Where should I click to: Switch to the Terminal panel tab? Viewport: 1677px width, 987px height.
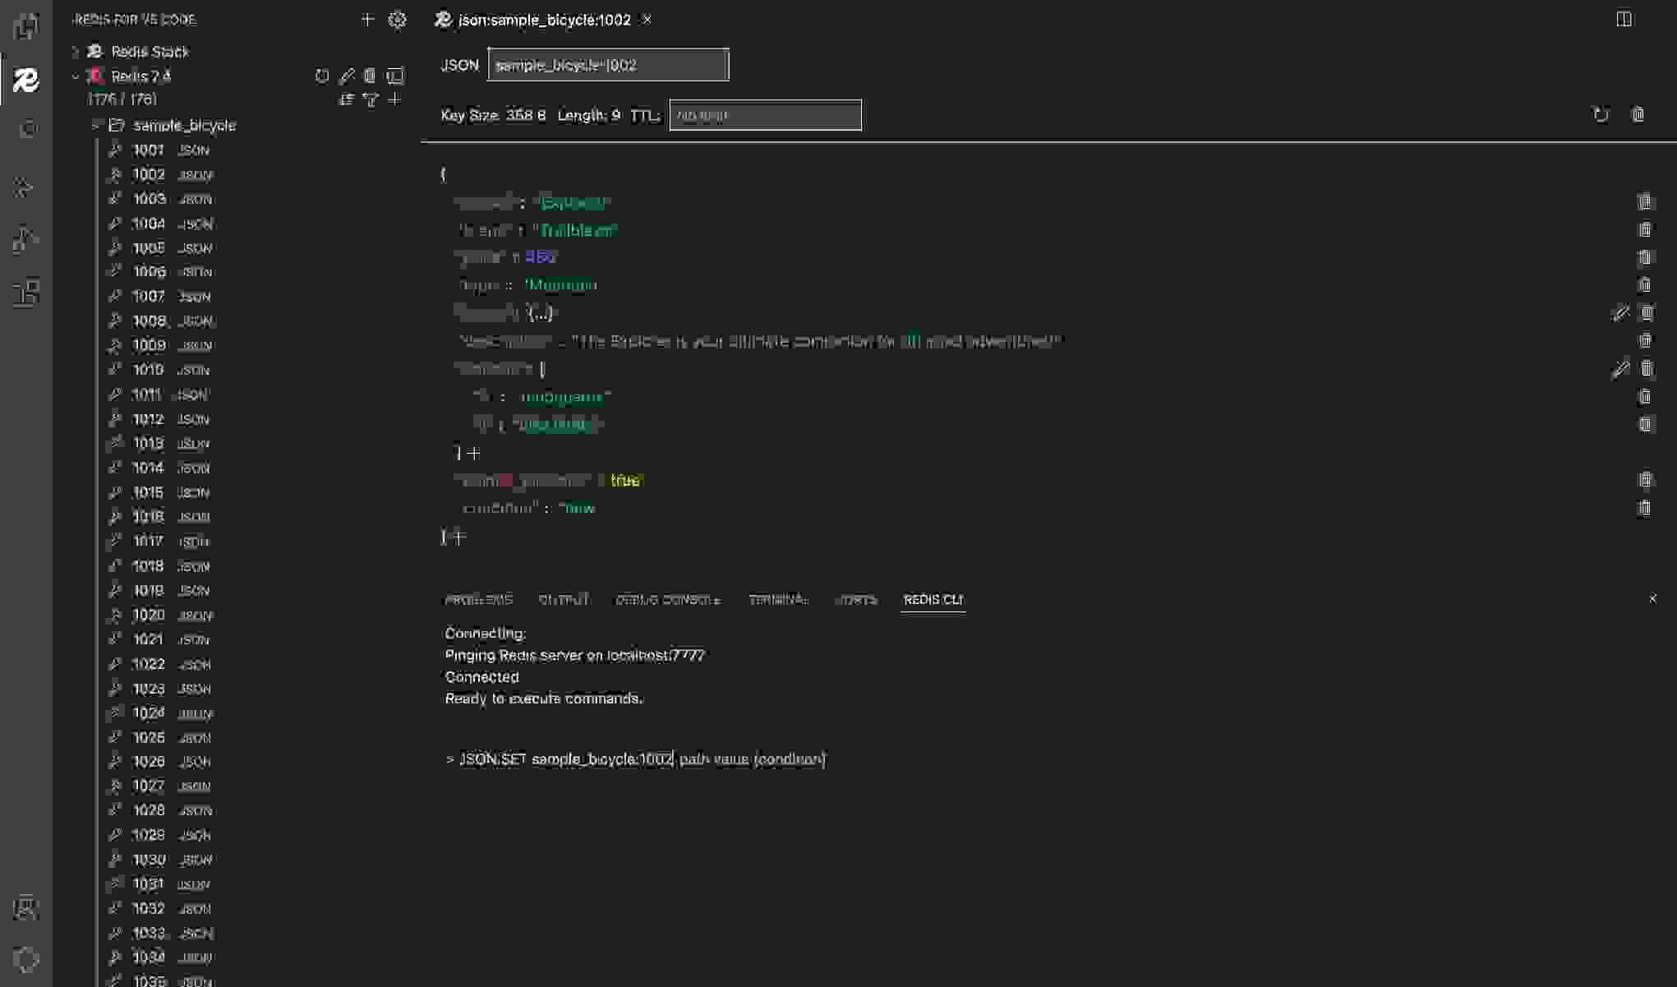777,599
